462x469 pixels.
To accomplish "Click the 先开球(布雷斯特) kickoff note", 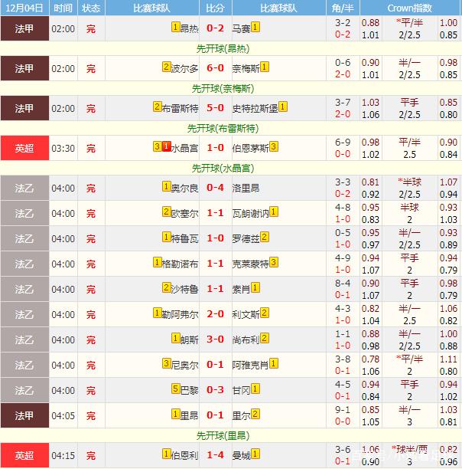I will [223, 128].
